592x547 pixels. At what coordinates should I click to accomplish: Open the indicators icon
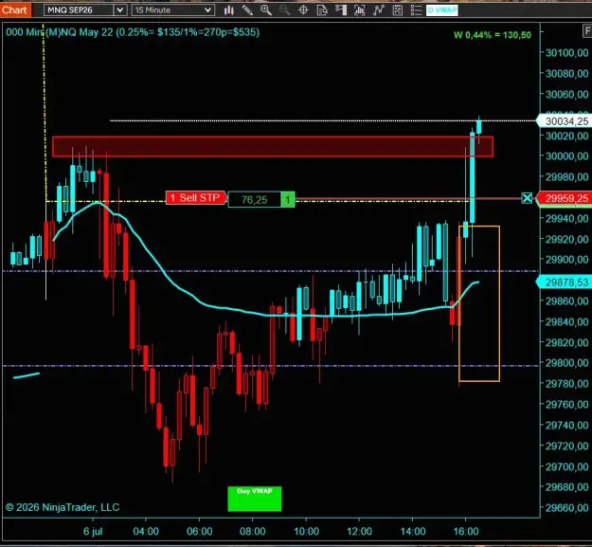(x=378, y=10)
